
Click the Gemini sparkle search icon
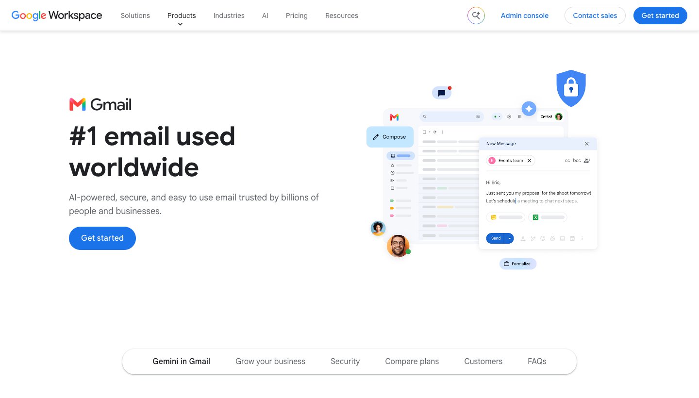pyautogui.click(x=476, y=16)
